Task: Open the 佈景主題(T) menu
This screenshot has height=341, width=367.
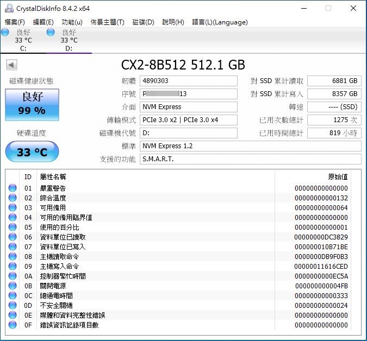Action: point(107,22)
